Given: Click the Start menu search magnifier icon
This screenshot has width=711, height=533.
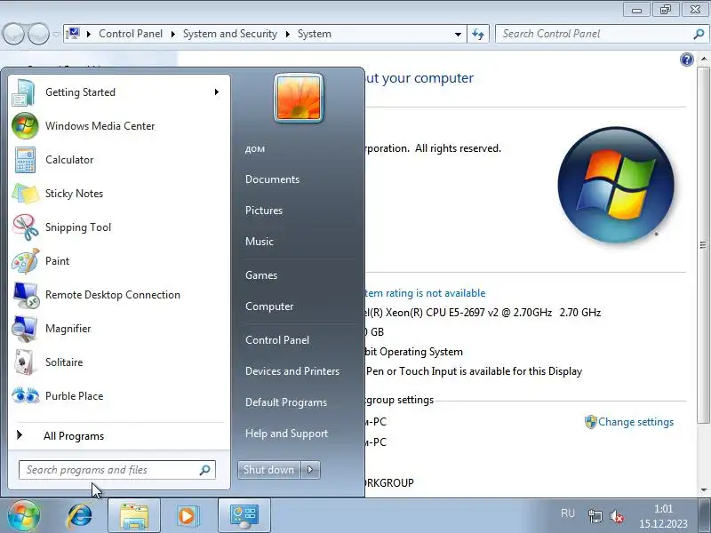Looking at the screenshot, I should tap(205, 470).
